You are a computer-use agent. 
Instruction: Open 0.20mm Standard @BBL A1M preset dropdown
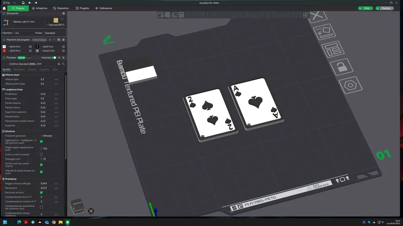31,64
